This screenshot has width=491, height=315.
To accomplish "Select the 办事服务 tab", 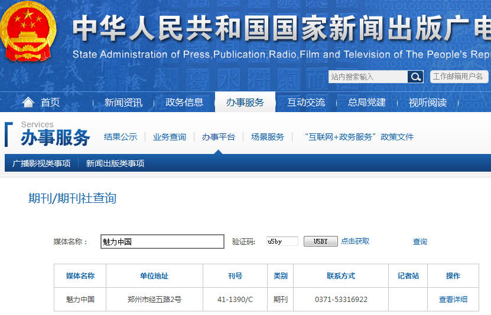I will [x=245, y=102].
